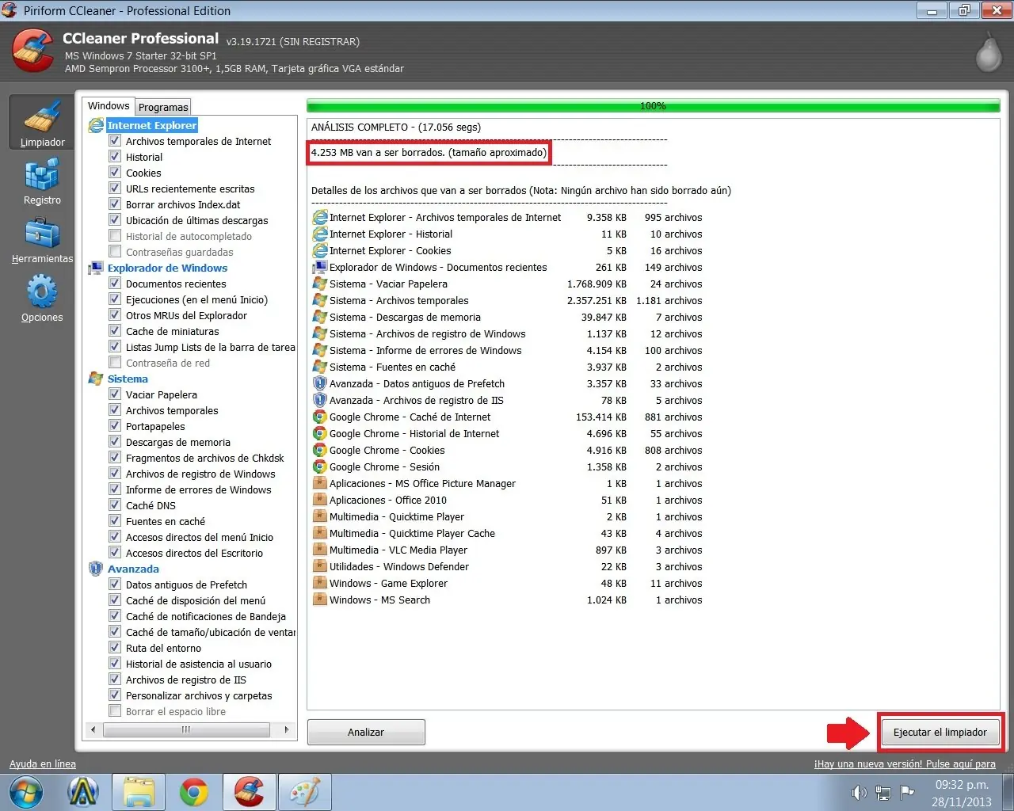Click the Explorador de Windows tree icon
Image resolution: width=1014 pixels, height=811 pixels.
[96, 268]
